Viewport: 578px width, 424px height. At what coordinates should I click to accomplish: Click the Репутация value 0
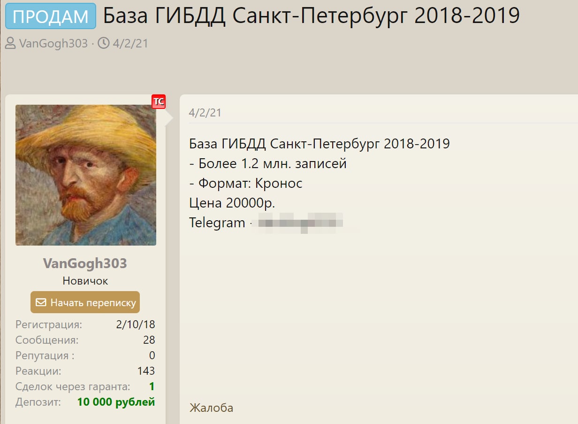click(x=152, y=355)
